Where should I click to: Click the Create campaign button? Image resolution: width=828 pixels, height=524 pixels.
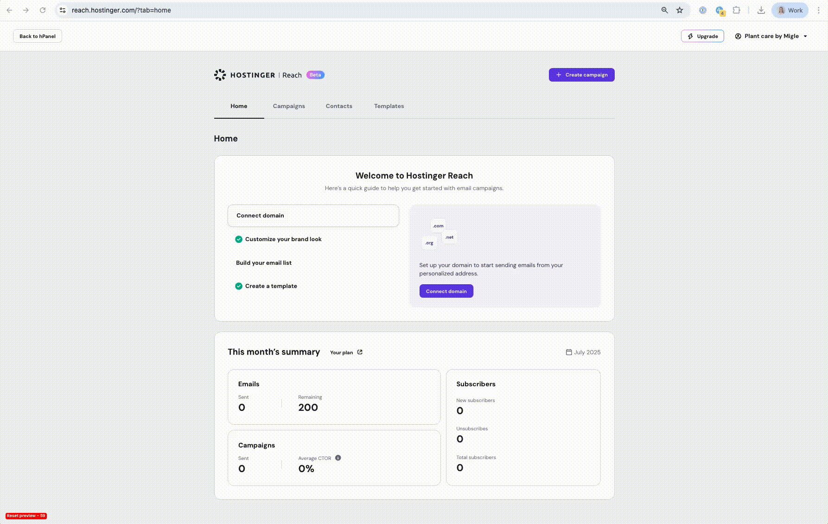[581, 75]
